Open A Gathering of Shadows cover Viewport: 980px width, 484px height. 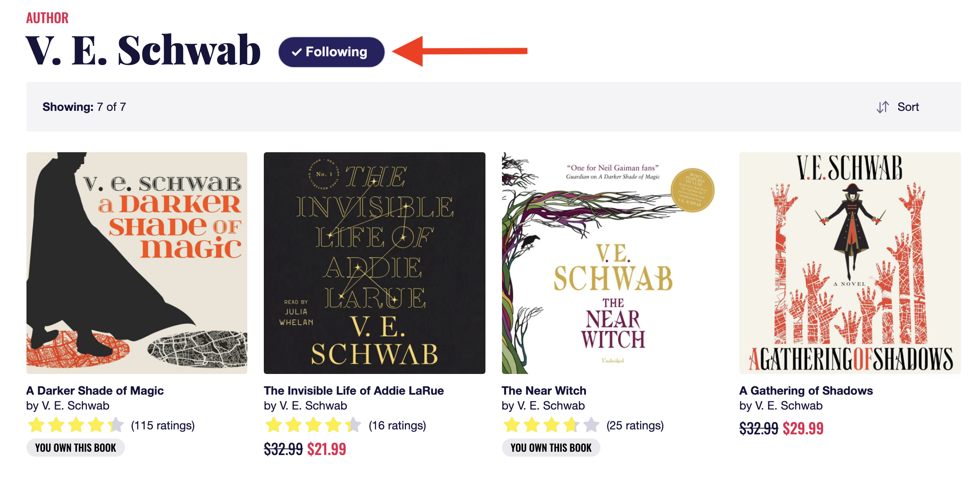coord(850,263)
